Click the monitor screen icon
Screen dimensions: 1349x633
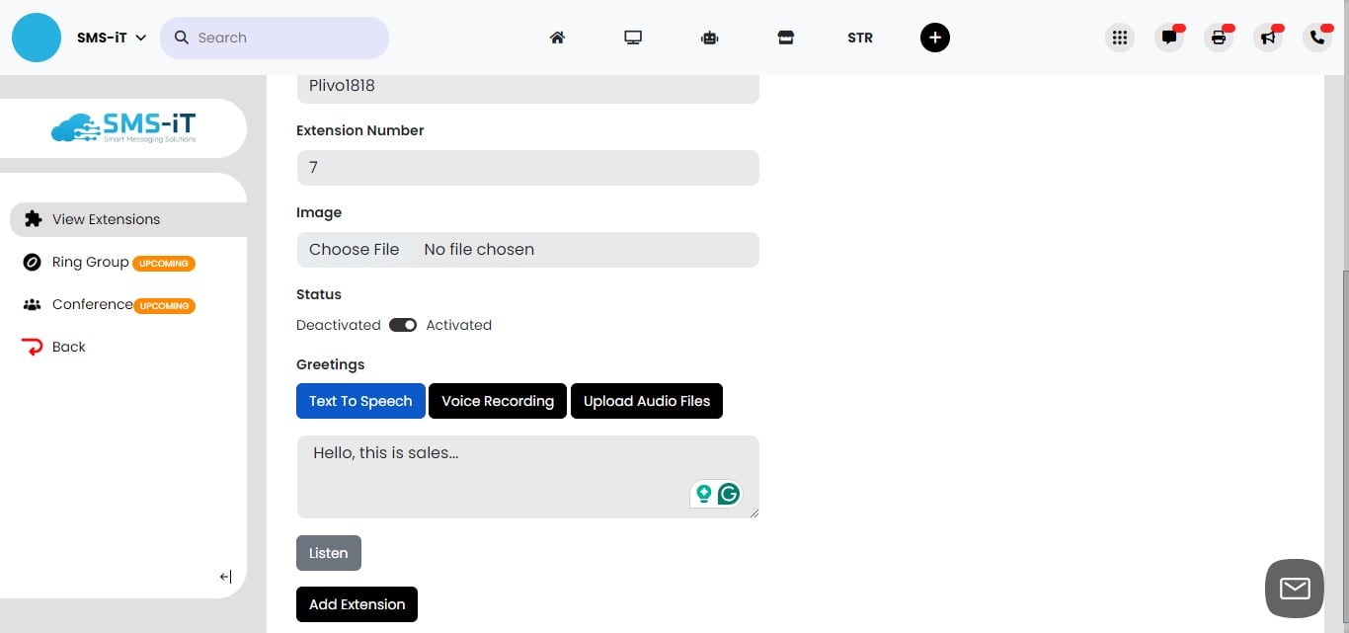pyautogui.click(x=633, y=37)
